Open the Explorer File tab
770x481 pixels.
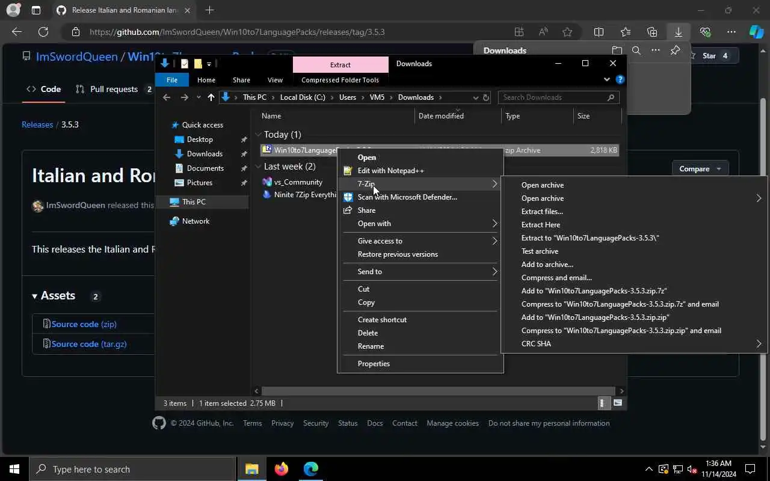172,80
